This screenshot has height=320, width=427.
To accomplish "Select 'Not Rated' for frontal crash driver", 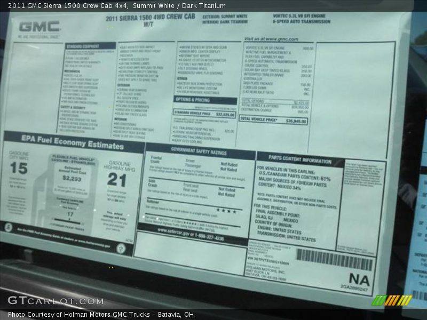I will [x=229, y=164].
